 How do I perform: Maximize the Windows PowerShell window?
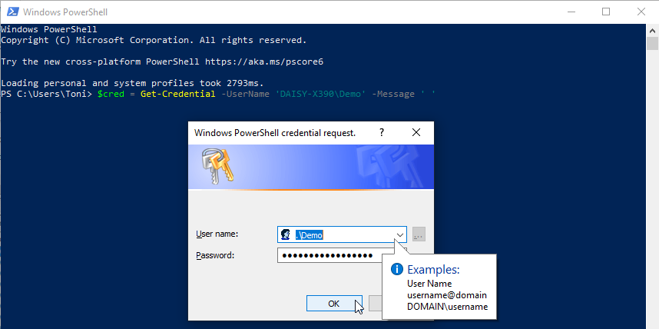tap(606, 12)
